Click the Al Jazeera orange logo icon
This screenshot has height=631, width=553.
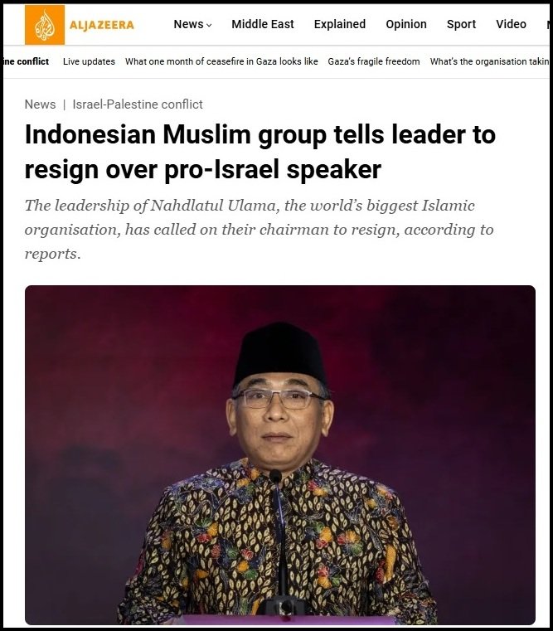pyautogui.click(x=44, y=25)
